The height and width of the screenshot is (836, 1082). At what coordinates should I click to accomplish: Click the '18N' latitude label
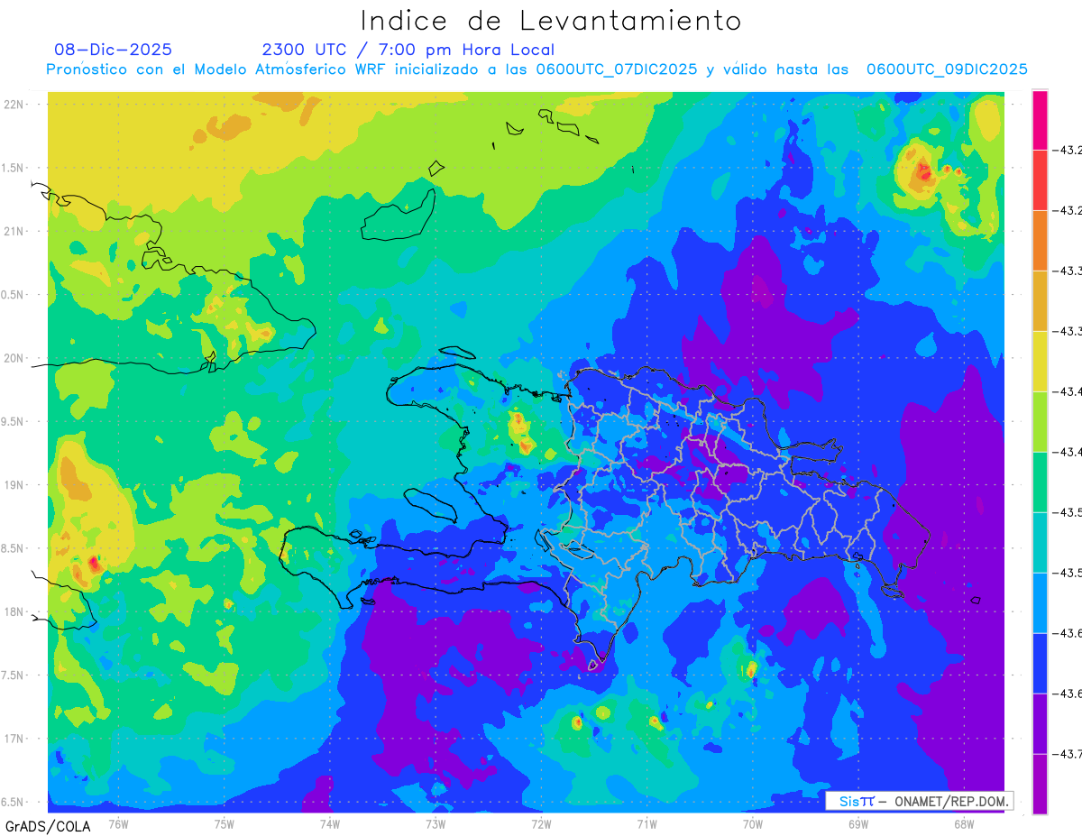click(14, 611)
